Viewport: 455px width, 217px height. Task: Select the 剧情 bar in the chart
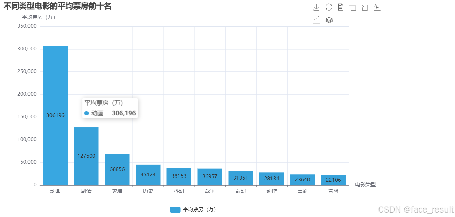(x=86, y=156)
